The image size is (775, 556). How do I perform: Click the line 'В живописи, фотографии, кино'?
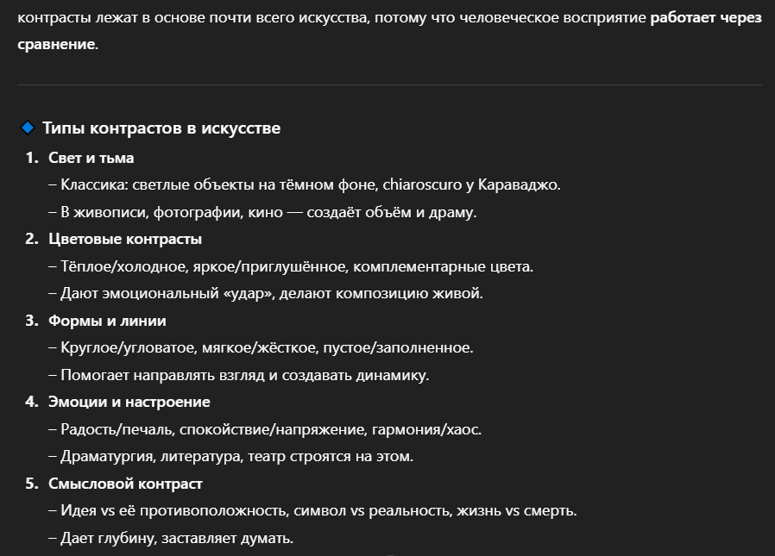point(262,212)
